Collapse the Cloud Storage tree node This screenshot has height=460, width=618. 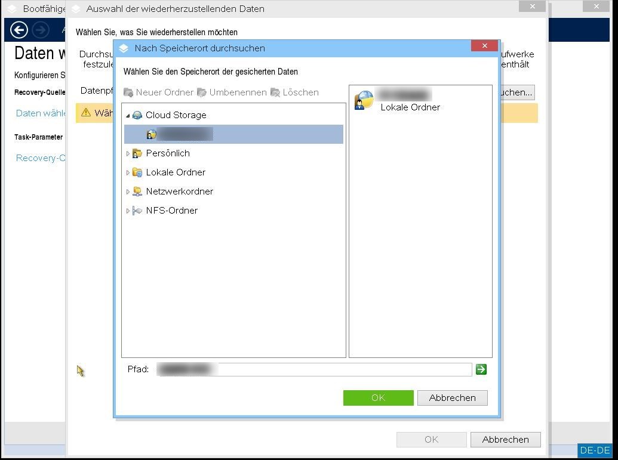point(128,115)
